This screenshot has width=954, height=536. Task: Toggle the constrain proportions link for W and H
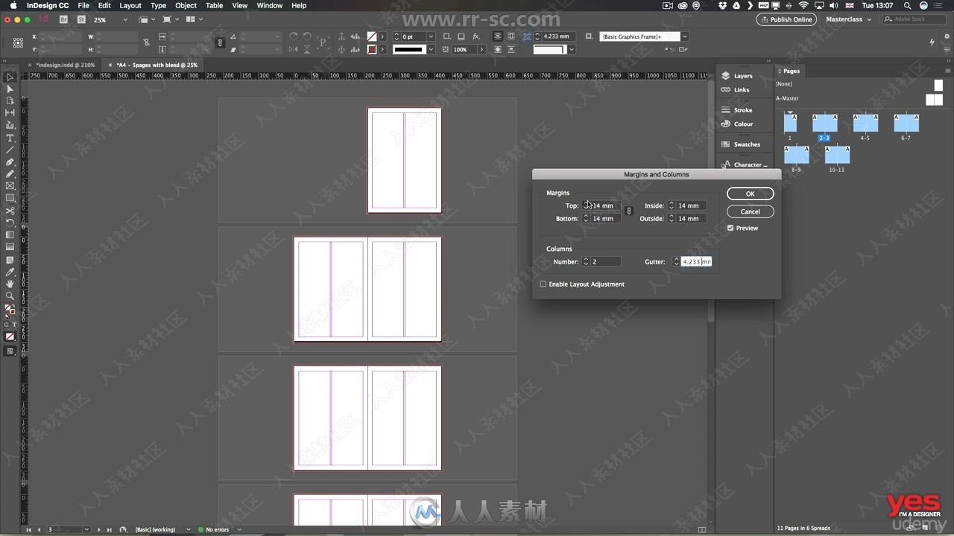[146, 42]
